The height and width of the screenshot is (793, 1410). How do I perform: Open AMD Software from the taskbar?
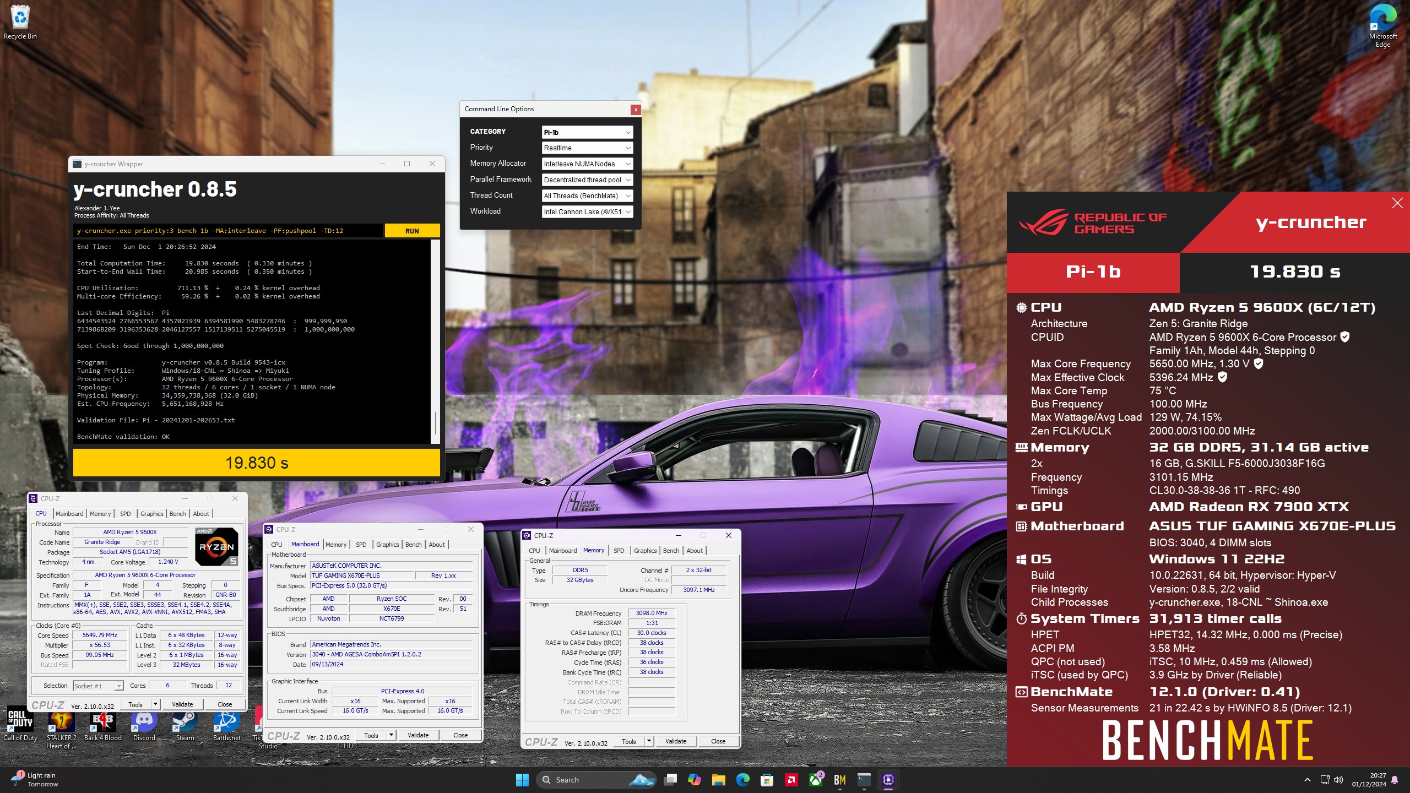791,780
